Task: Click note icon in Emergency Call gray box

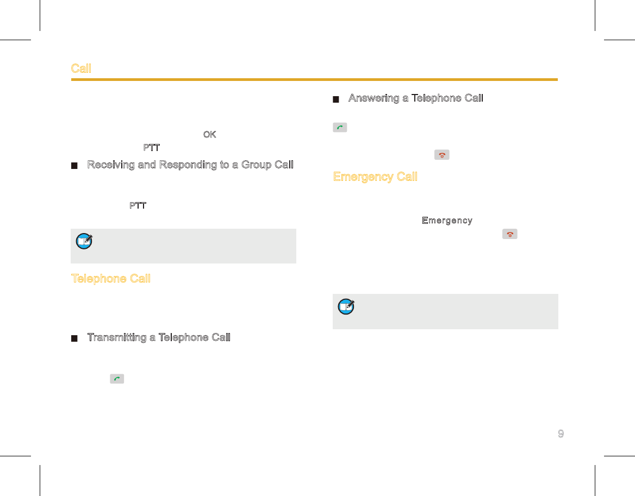Action: coord(346,306)
